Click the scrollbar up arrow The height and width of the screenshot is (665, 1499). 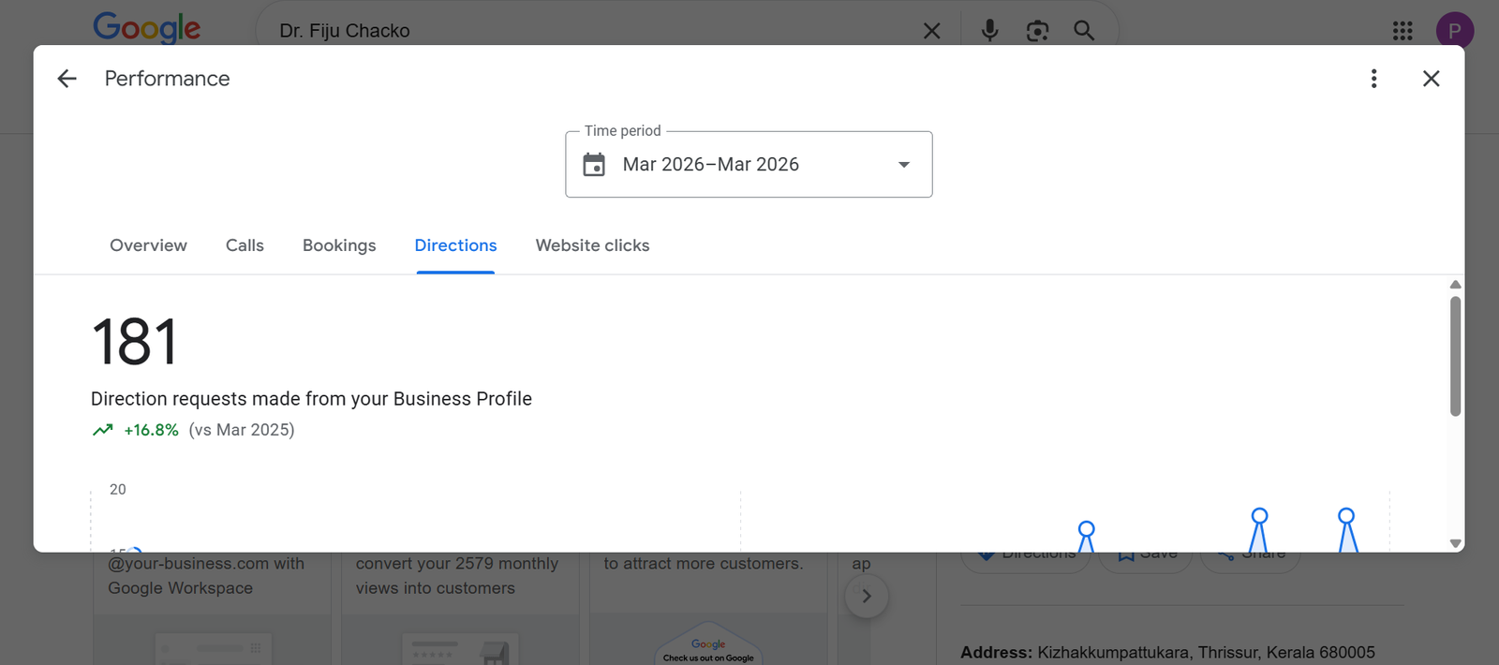pos(1455,285)
